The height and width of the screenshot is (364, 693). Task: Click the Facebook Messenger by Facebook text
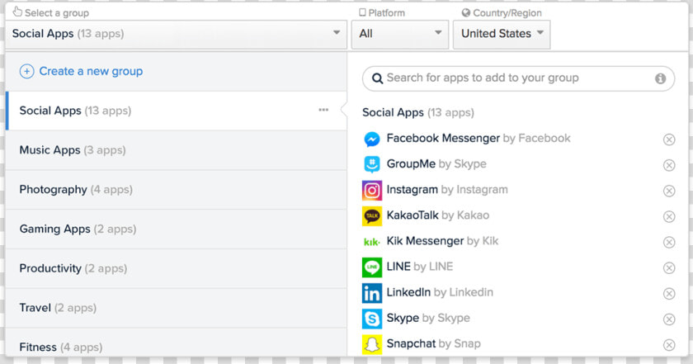(478, 139)
